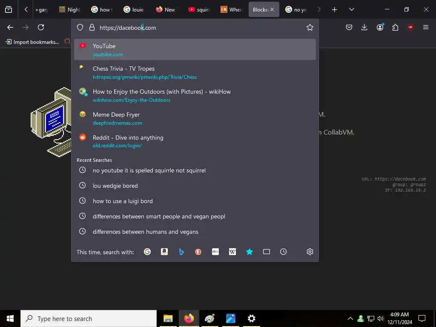The image size is (436, 327).
Task: Open uBlock Origin extension popup
Action: coord(410,27)
